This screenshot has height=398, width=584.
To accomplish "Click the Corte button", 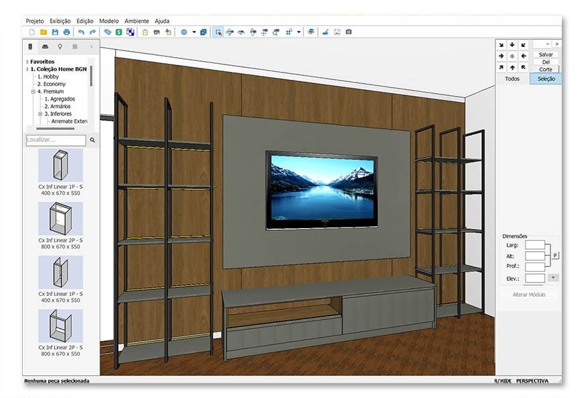I will click(546, 69).
